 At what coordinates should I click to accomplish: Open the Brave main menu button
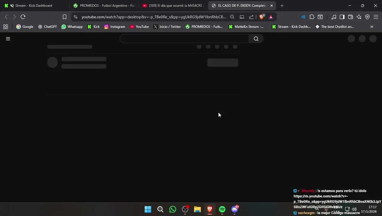click(x=376, y=17)
